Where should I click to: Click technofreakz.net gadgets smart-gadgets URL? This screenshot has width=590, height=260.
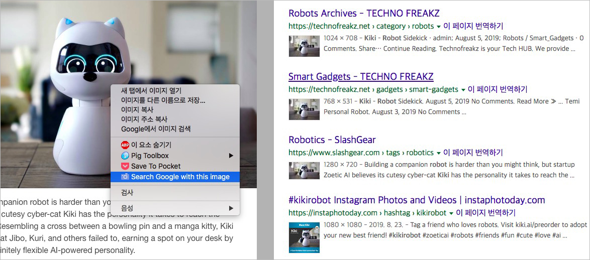pyautogui.click(x=373, y=90)
